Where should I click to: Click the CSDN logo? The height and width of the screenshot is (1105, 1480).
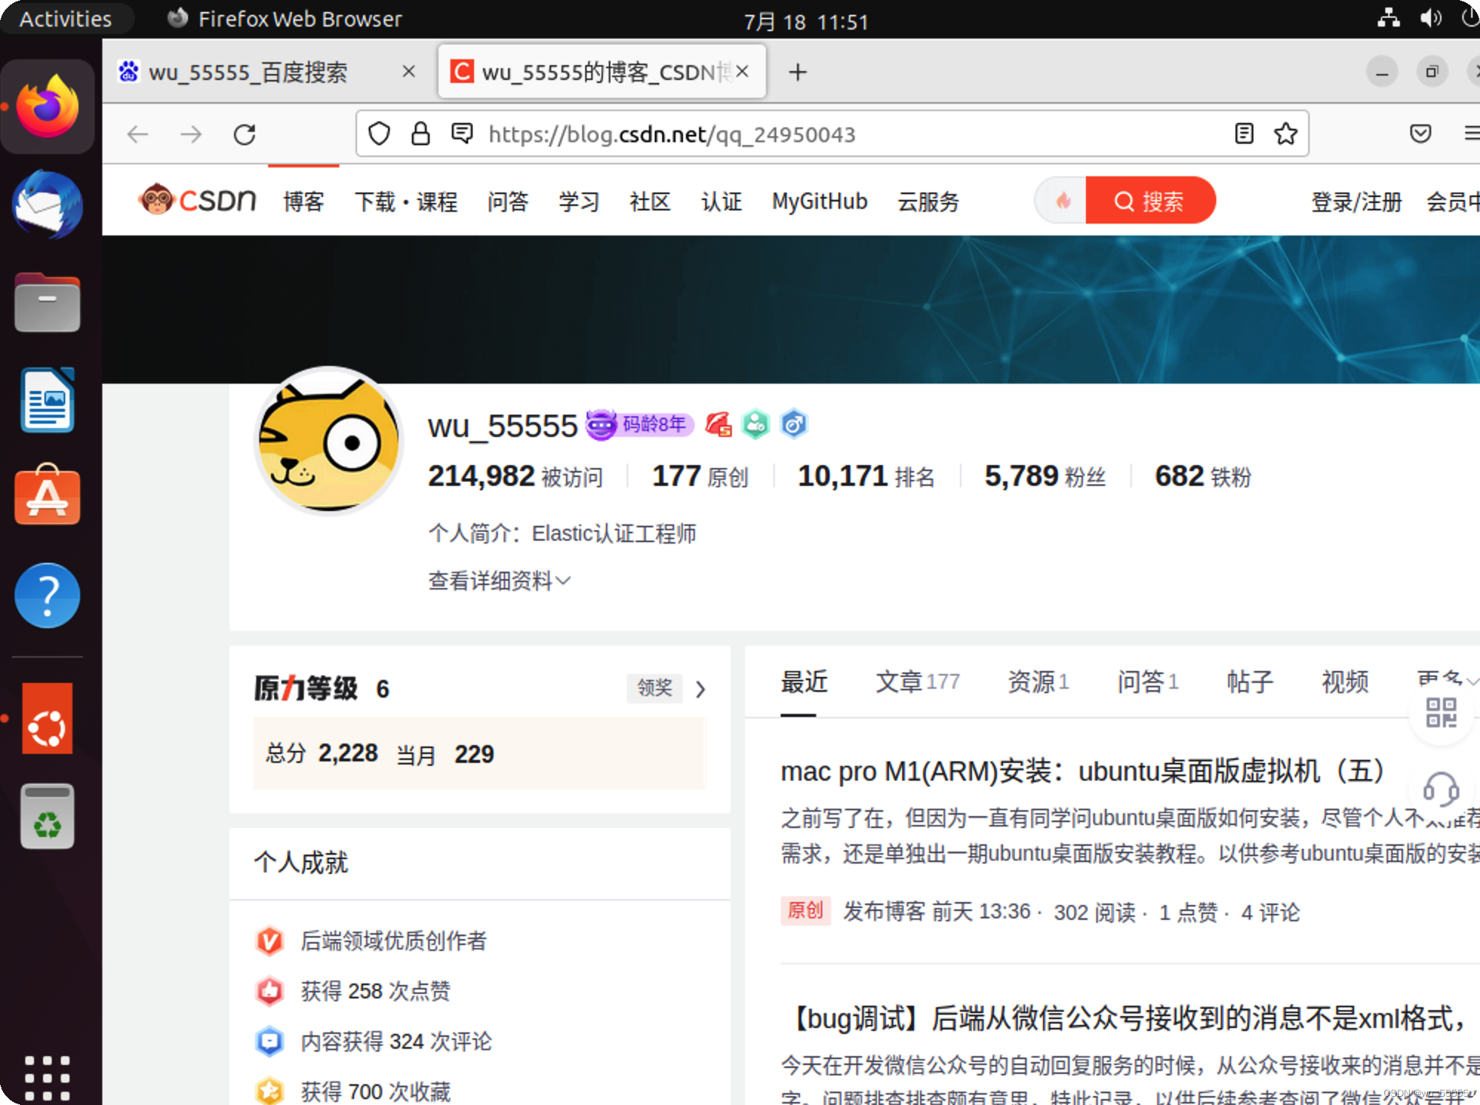click(197, 200)
